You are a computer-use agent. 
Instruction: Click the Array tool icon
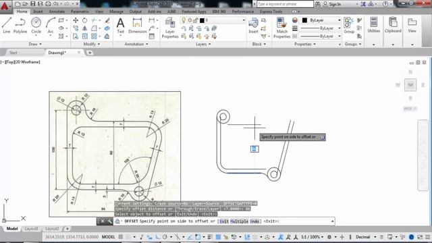[94, 36]
